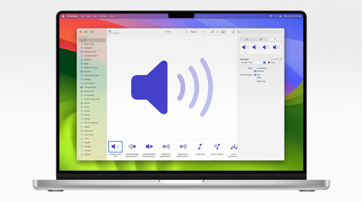Select the Weather category in sidebar
The image size is (362, 203).
click(x=87, y=60)
